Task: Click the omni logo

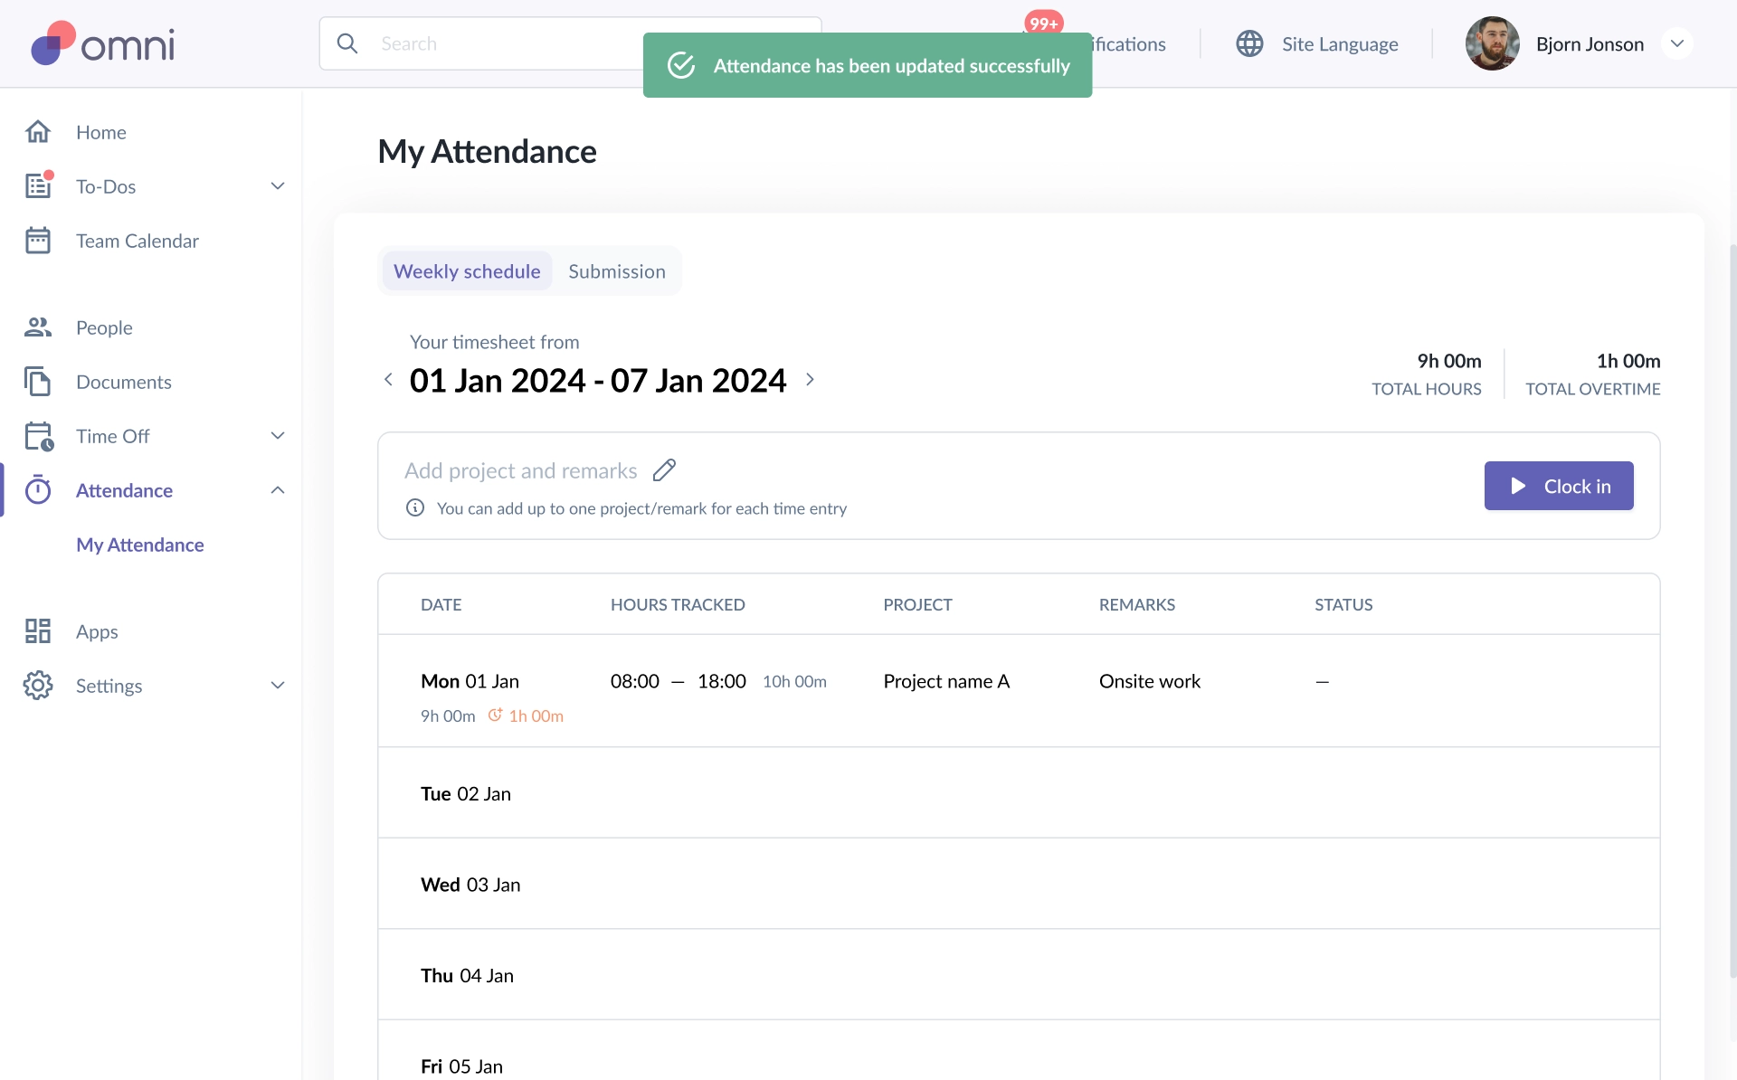Action: pos(103,43)
